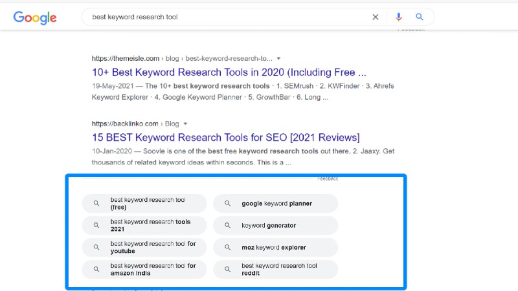
Task: Click Feedback link above related searches
Action: pyautogui.click(x=328, y=179)
